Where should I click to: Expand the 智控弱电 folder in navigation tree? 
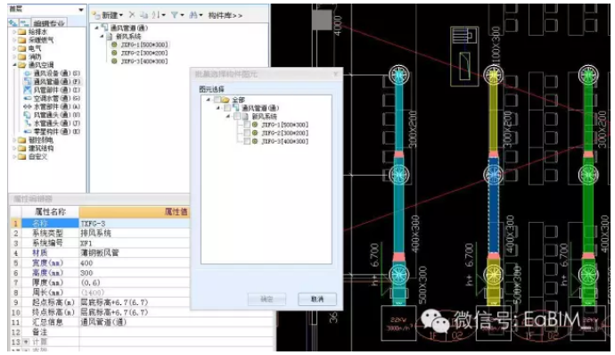point(14,140)
